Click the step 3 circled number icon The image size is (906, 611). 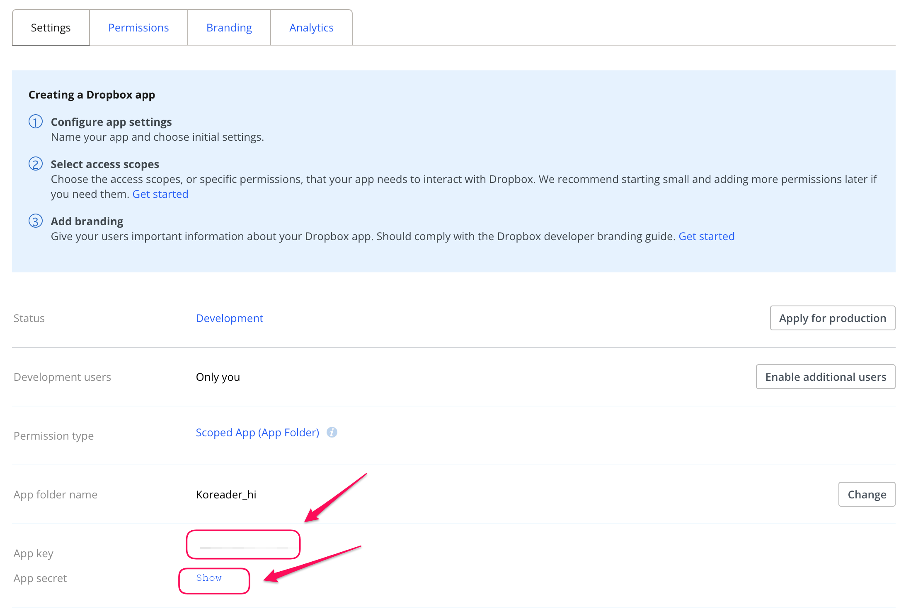[36, 221]
